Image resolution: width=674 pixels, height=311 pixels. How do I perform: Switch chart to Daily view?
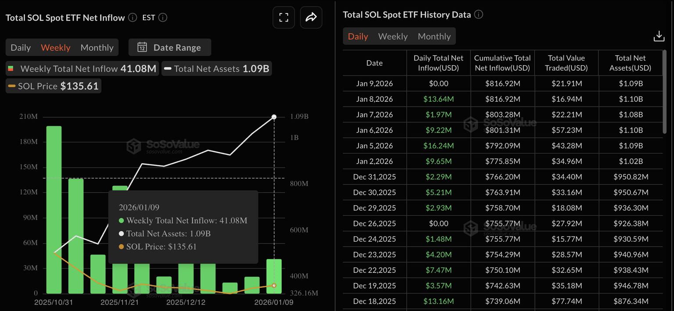pos(21,47)
